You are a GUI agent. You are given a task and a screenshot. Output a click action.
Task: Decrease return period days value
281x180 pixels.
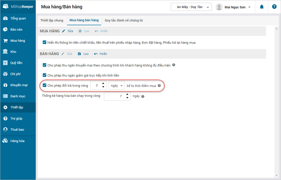pos(103,87)
